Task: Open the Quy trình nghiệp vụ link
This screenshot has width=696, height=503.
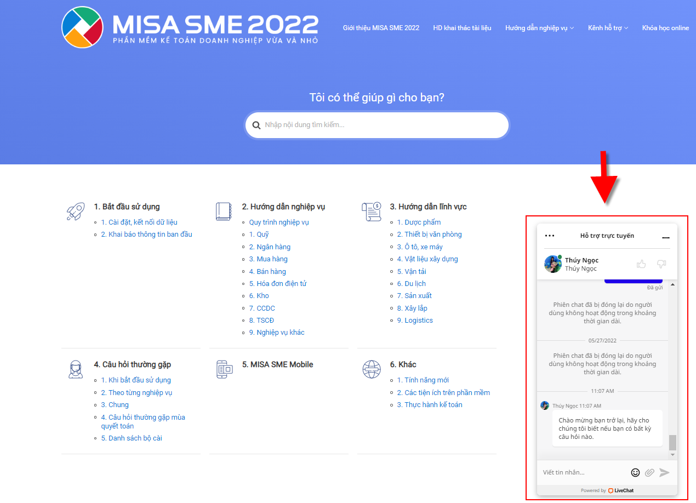Action: (279, 222)
